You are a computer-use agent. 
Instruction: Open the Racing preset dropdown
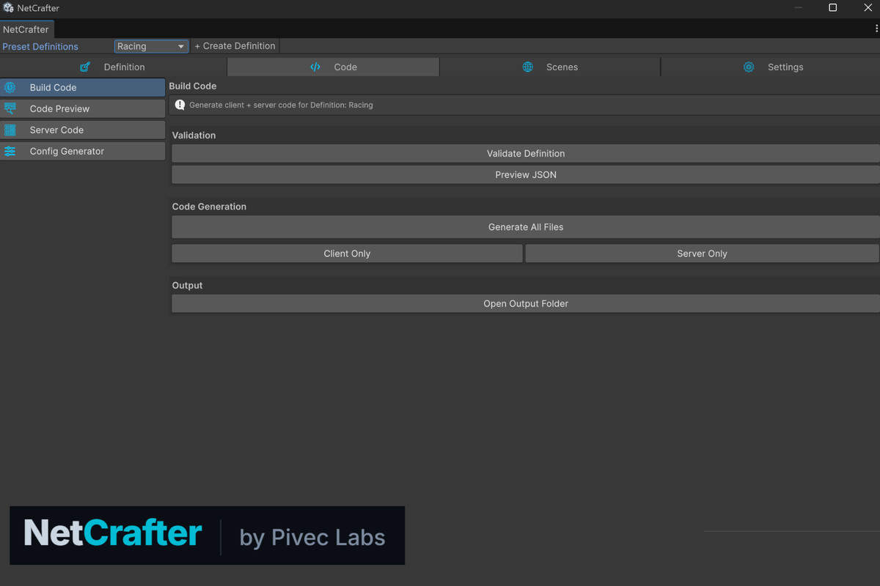tap(151, 46)
